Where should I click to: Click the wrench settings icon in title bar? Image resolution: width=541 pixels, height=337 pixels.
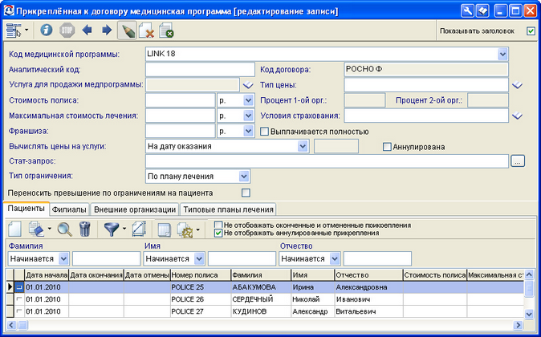pyautogui.click(x=467, y=11)
